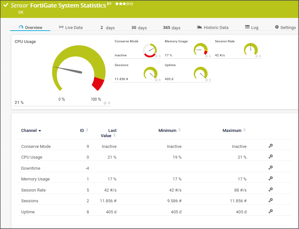Open the Session Rate table row settings gear
Image resolution: width=299 pixels, height=229 pixels.
[x=270, y=190]
